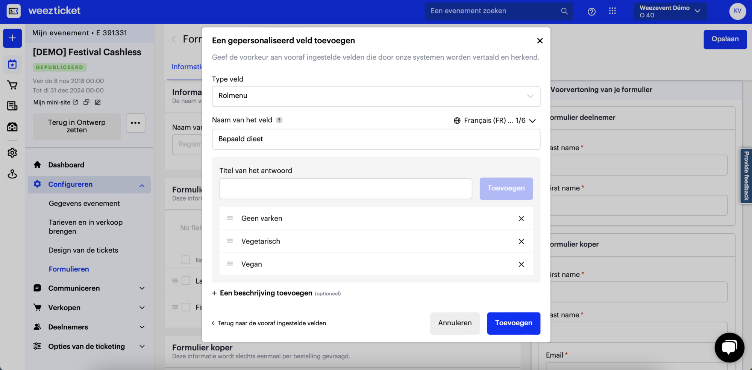Click the field name help tooltip icon

pos(279,120)
